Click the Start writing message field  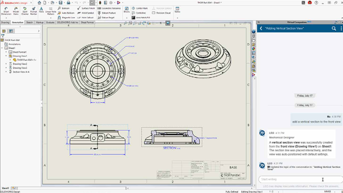pos(301,179)
